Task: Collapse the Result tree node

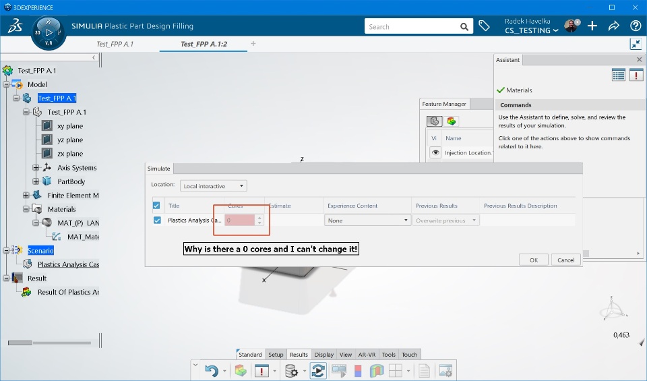Action: click(6, 279)
